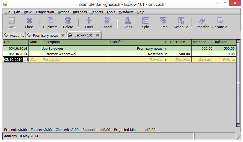
Task: Open the Transfer funds dialog
Action: pyautogui.click(x=202, y=23)
